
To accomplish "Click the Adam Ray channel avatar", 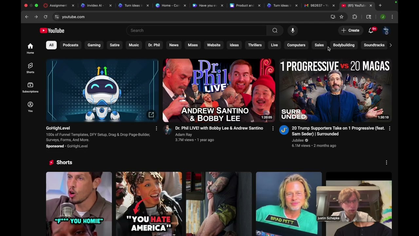I will [168, 130].
